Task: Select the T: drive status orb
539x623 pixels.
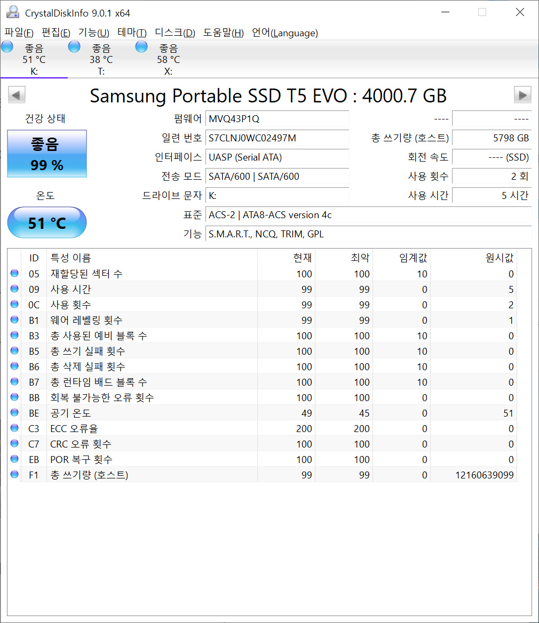Action: click(74, 47)
